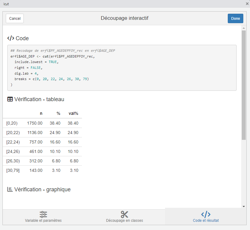The height and width of the screenshot is (230, 250).
Task: Click the val% column header
Action: click(x=73, y=113)
